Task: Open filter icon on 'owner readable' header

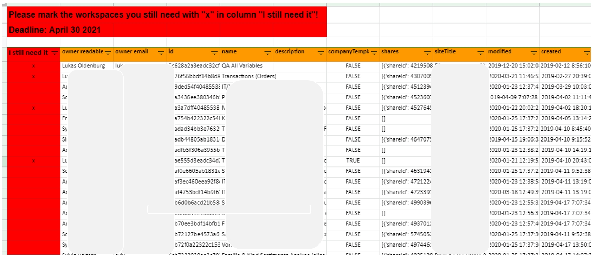Action: coord(108,53)
